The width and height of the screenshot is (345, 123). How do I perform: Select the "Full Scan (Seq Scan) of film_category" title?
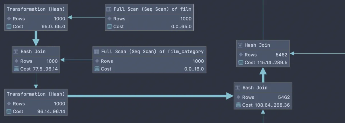pos(152,52)
